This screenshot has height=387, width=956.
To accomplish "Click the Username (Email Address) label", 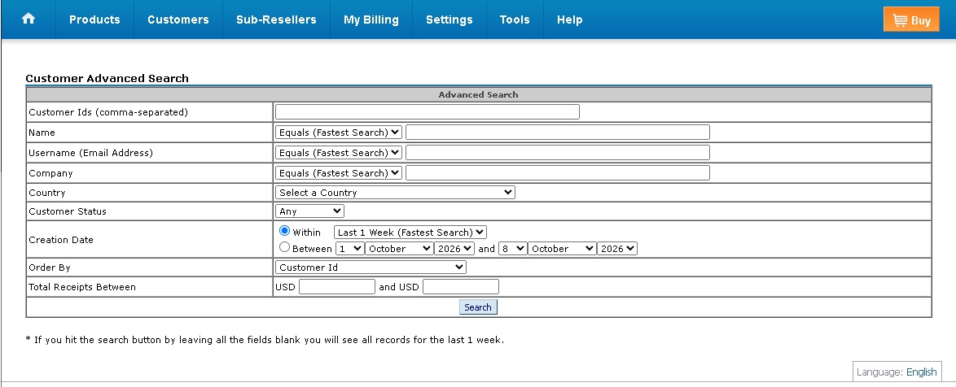I will pos(91,153).
